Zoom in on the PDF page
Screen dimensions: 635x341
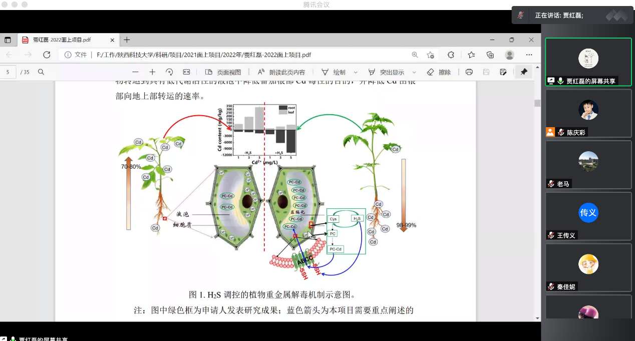tap(152, 72)
